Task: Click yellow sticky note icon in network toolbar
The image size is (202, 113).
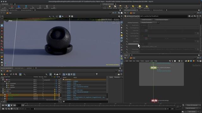Action: pyautogui.click(x=188, y=61)
